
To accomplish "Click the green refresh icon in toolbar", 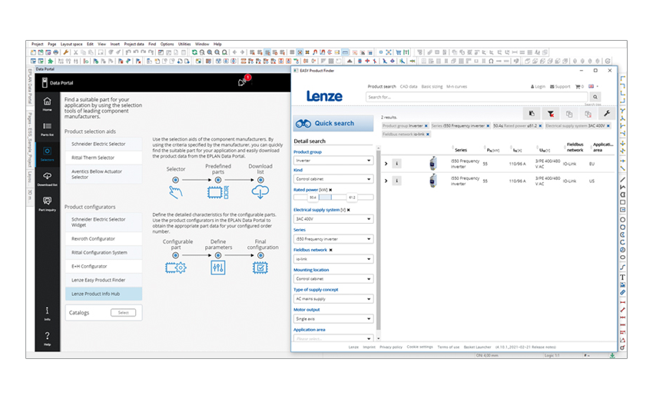I will click(194, 52).
